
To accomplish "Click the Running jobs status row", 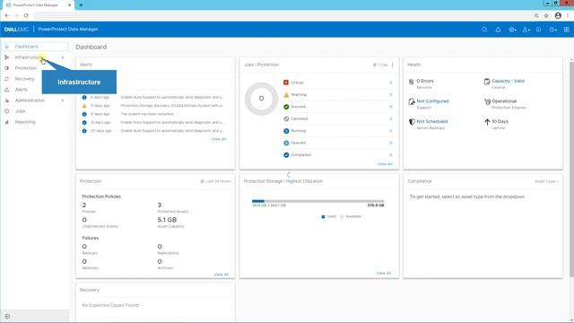I will click(x=338, y=131).
